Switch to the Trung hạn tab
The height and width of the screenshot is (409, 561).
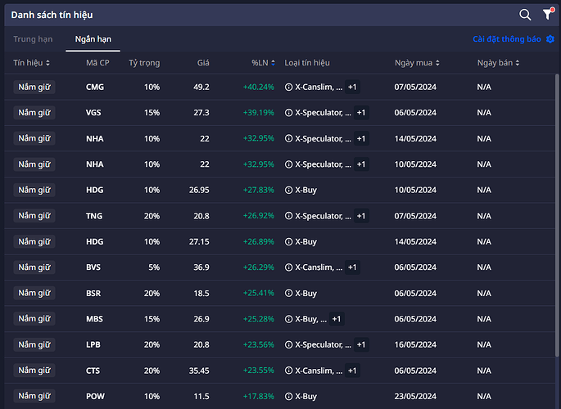pyautogui.click(x=33, y=39)
